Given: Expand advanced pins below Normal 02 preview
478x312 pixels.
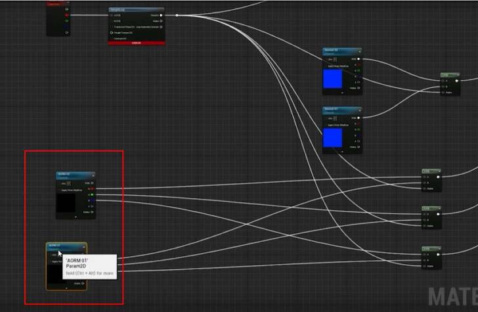Looking at the screenshot, I should pyautogui.click(x=342, y=93).
